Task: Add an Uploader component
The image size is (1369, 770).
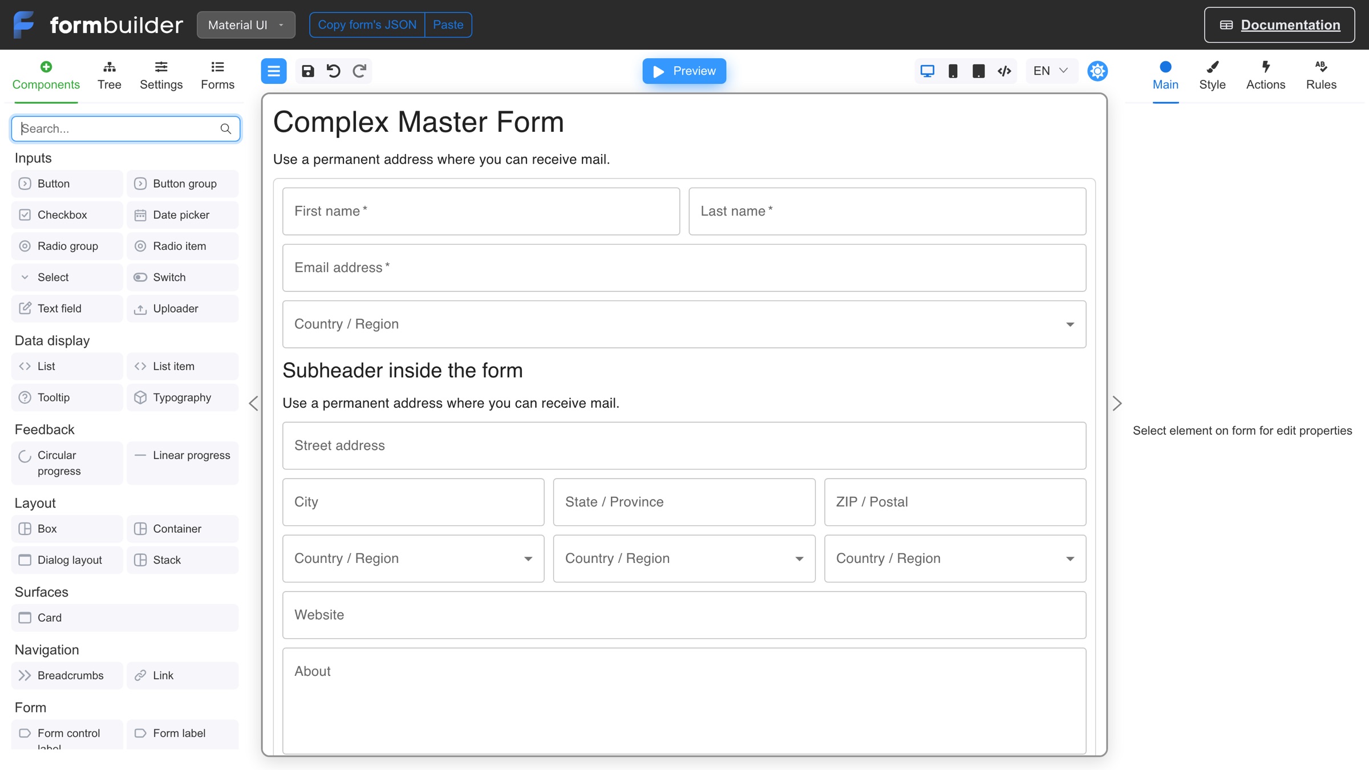Action: pos(183,309)
